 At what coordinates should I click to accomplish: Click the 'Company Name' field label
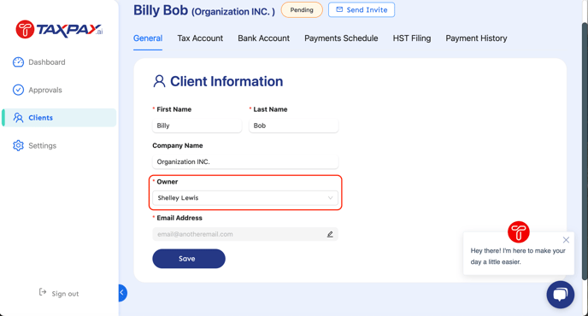pos(178,145)
